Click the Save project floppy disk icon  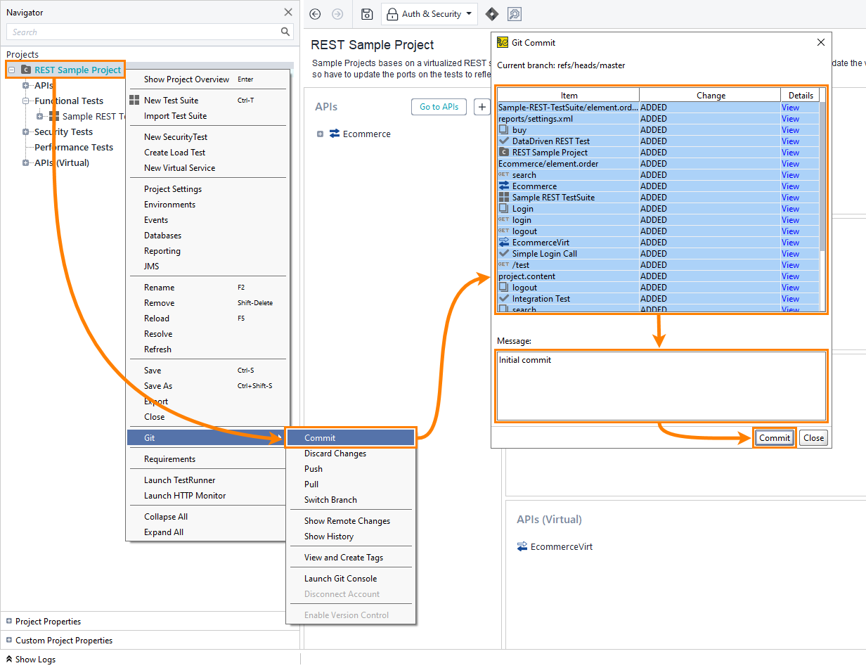point(366,14)
